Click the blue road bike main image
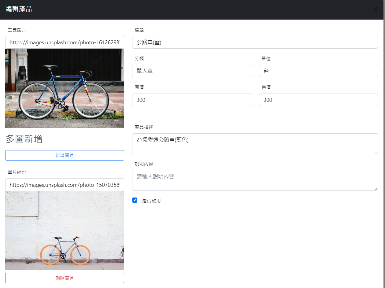 [65, 88]
